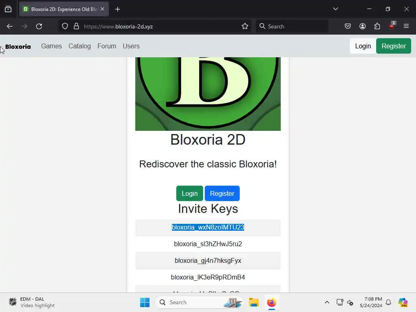Image resolution: width=416 pixels, height=312 pixels.
Task: Open a new browser tab
Action: coord(117,9)
